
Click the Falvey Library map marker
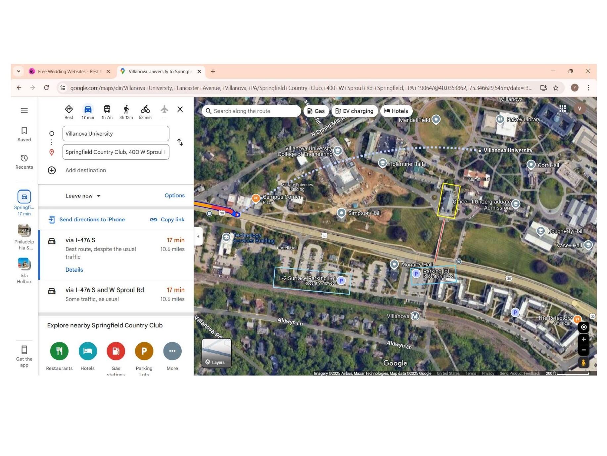click(500, 119)
